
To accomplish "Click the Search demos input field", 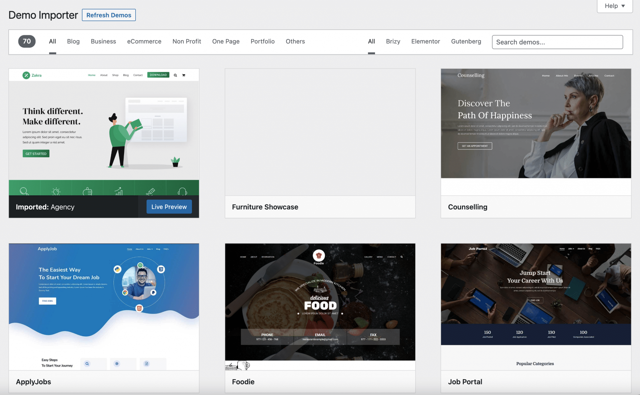I will click(x=557, y=42).
